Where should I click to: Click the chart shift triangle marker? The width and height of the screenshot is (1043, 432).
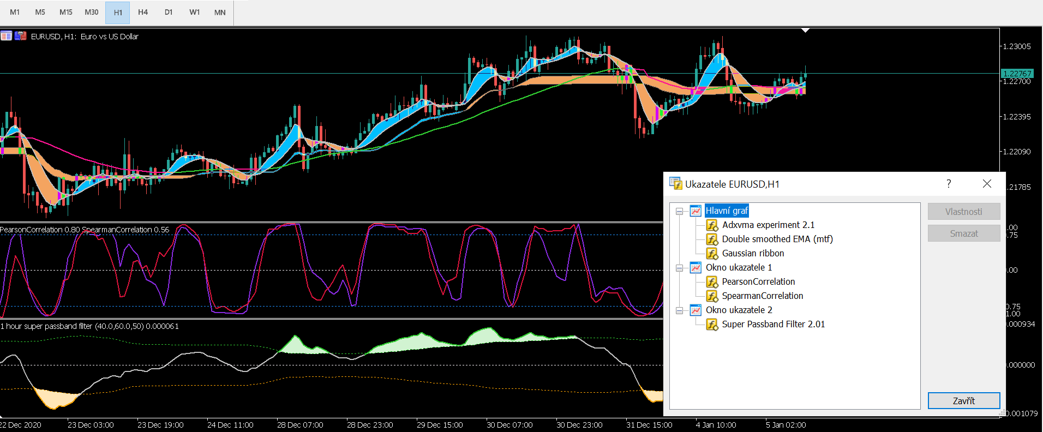click(x=805, y=31)
